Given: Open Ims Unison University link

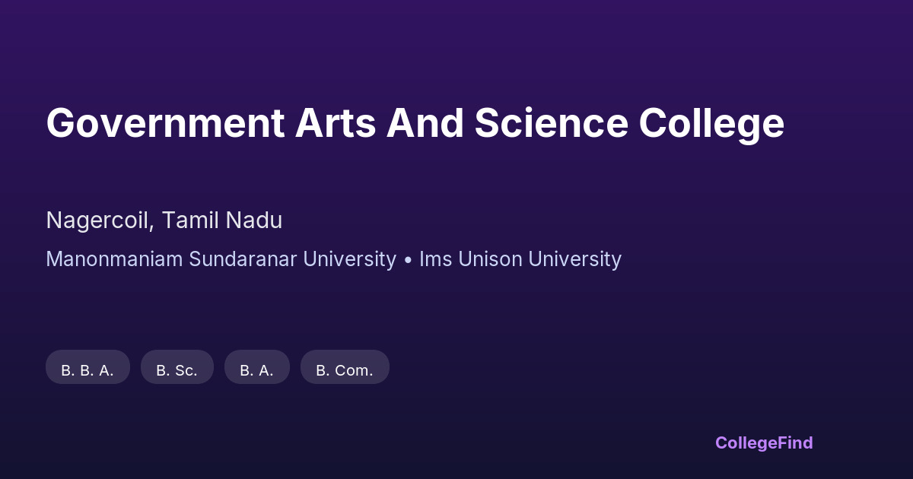Looking at the screenshot, I should pos(520,259).
